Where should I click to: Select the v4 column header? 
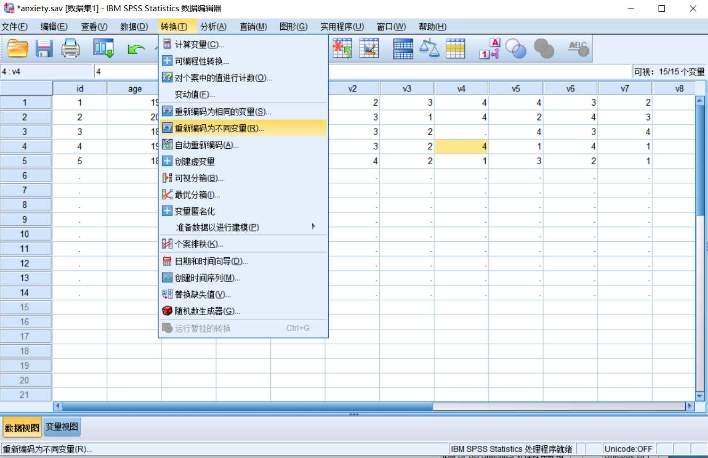tap(462, 89)
